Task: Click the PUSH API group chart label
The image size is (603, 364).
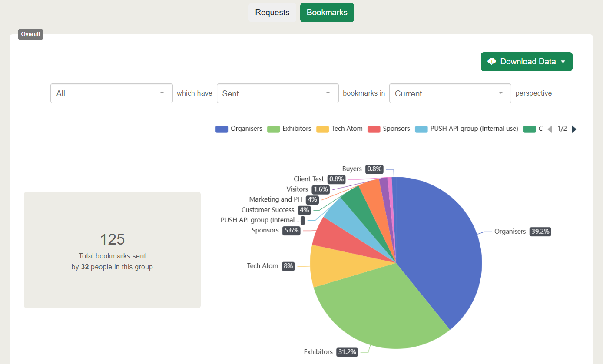Action: 262,220
